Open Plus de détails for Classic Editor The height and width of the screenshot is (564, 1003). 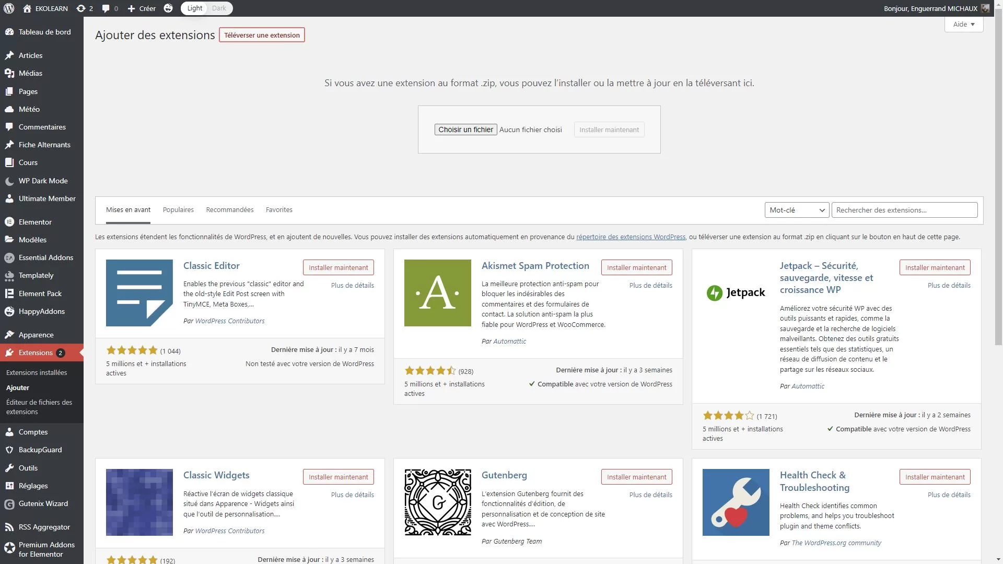tap(352, 286)
